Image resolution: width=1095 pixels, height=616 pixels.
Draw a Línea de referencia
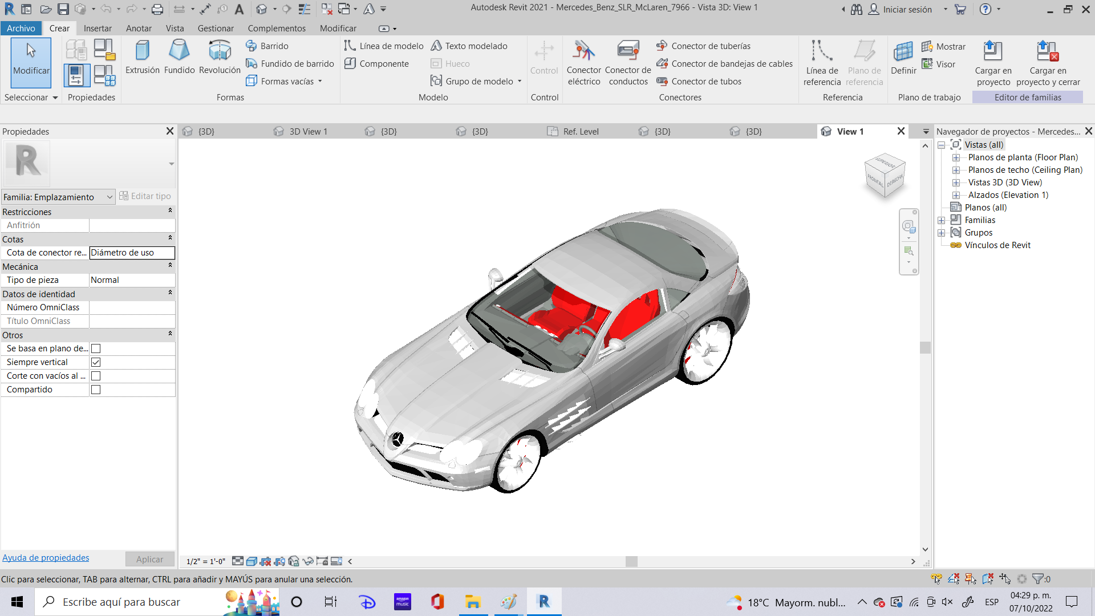[x=822, y=63]
